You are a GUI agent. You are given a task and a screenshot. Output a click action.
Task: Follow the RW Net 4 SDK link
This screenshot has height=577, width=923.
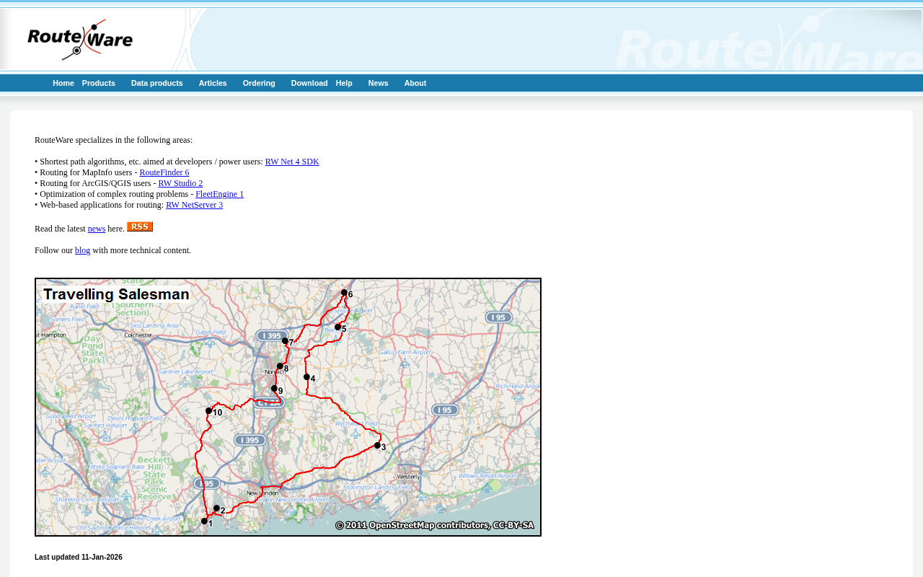point(292,162)
